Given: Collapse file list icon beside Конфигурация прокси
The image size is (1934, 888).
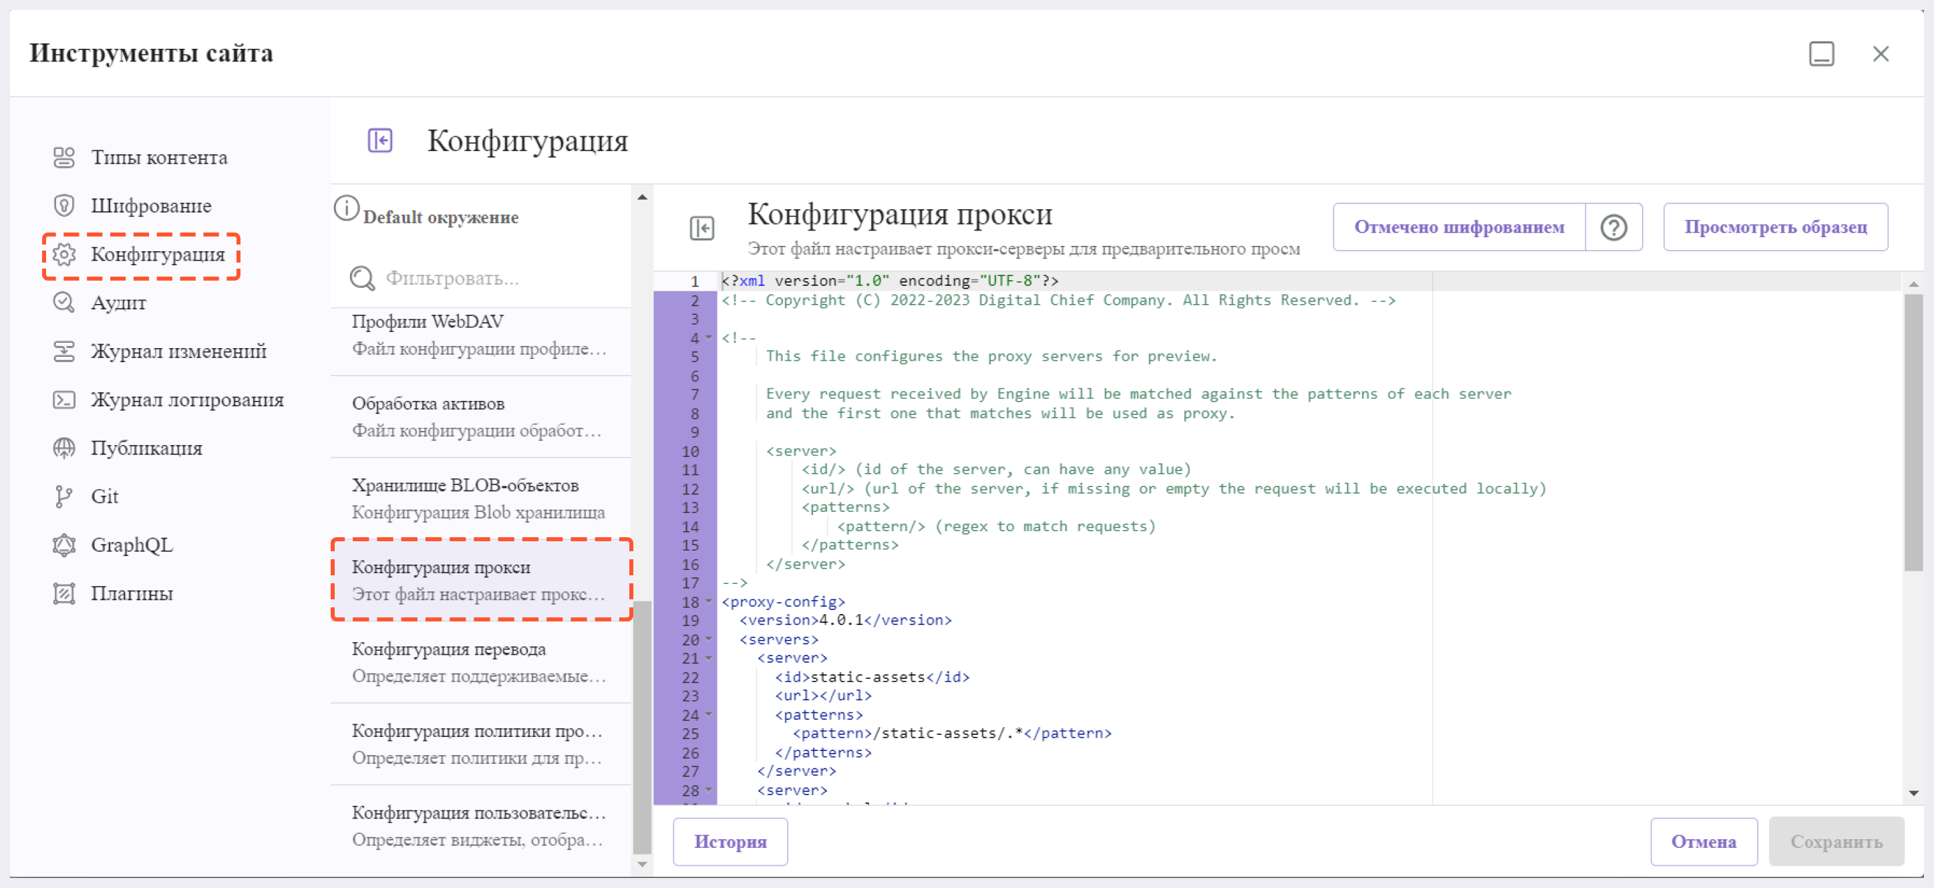Looking at the screenshot, I should click(x=702, y=229).
